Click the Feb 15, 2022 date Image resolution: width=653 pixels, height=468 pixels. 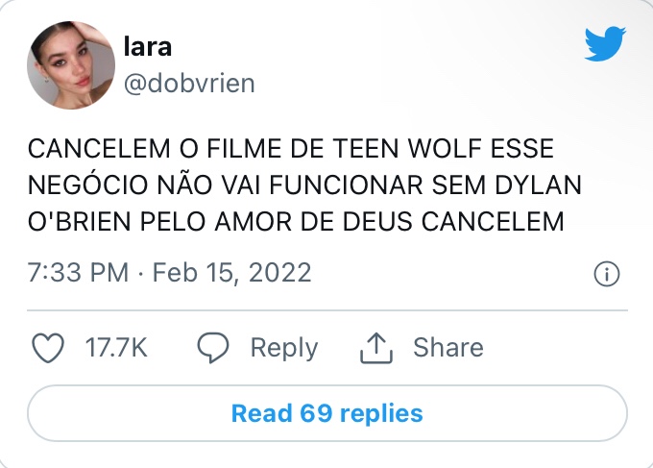point(230,273)
